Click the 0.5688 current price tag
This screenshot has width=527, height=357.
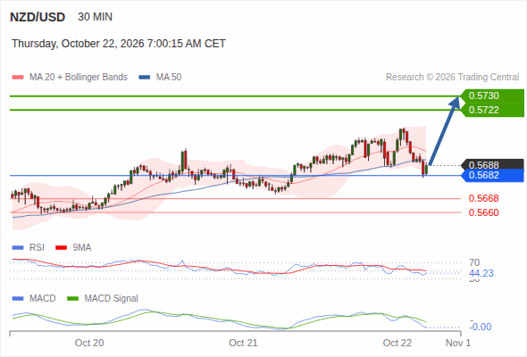pyautogui.click(x=492, y=165)
